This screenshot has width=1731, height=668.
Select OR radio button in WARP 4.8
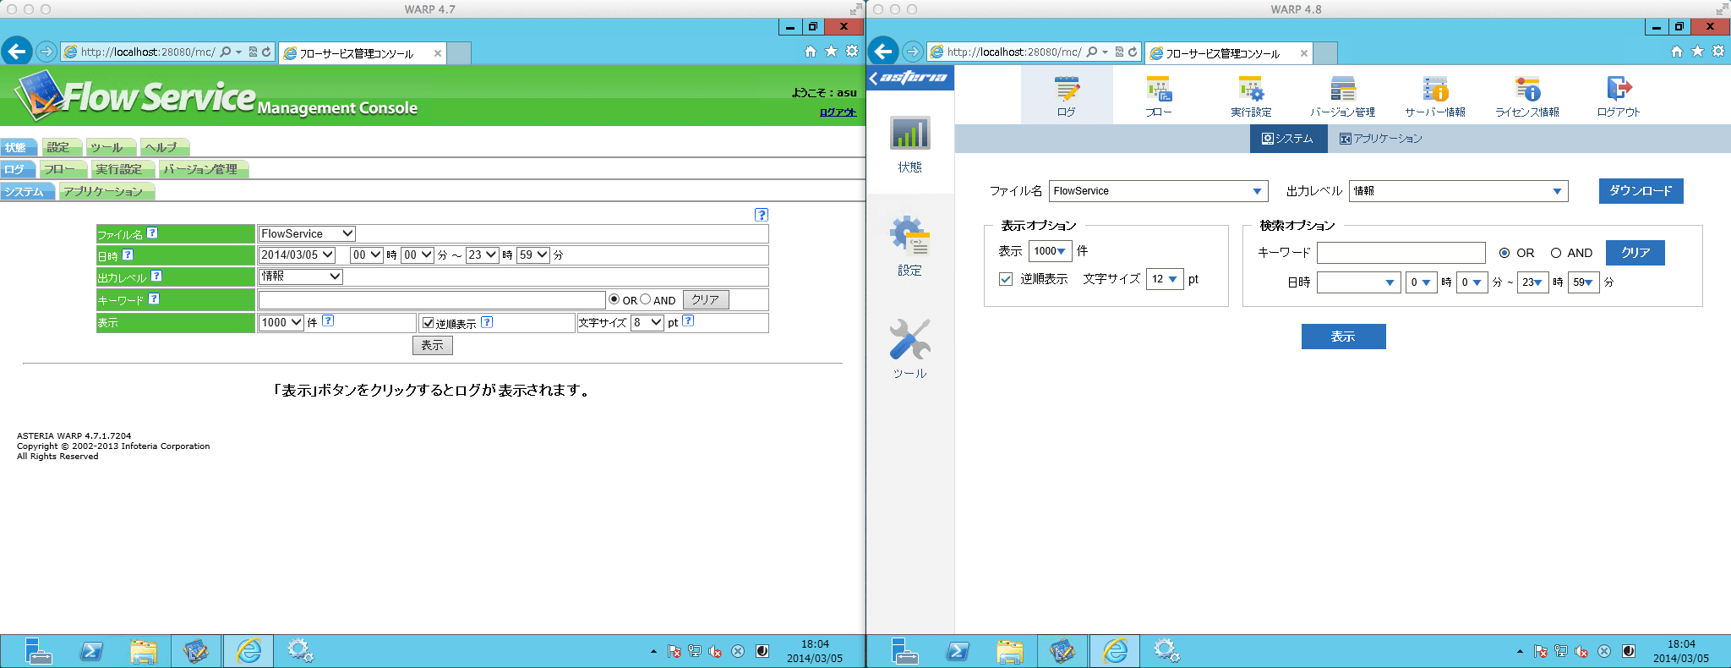pos(1504,253)
